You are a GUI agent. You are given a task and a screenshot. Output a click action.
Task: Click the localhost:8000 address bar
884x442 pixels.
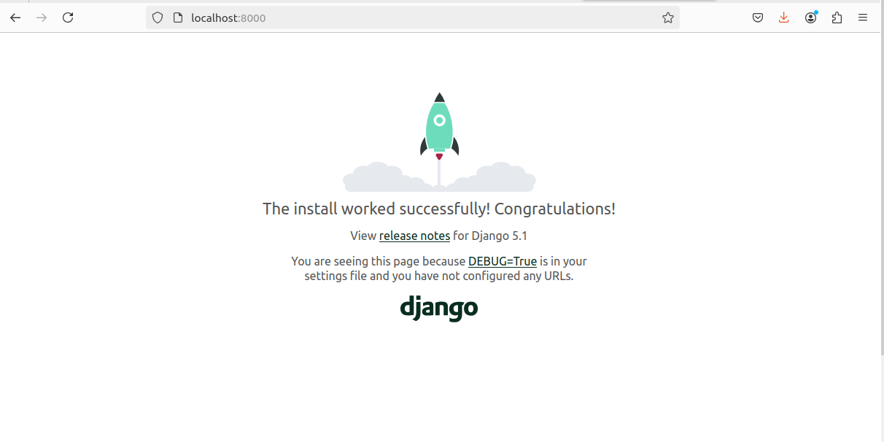[x=408, y=18]
